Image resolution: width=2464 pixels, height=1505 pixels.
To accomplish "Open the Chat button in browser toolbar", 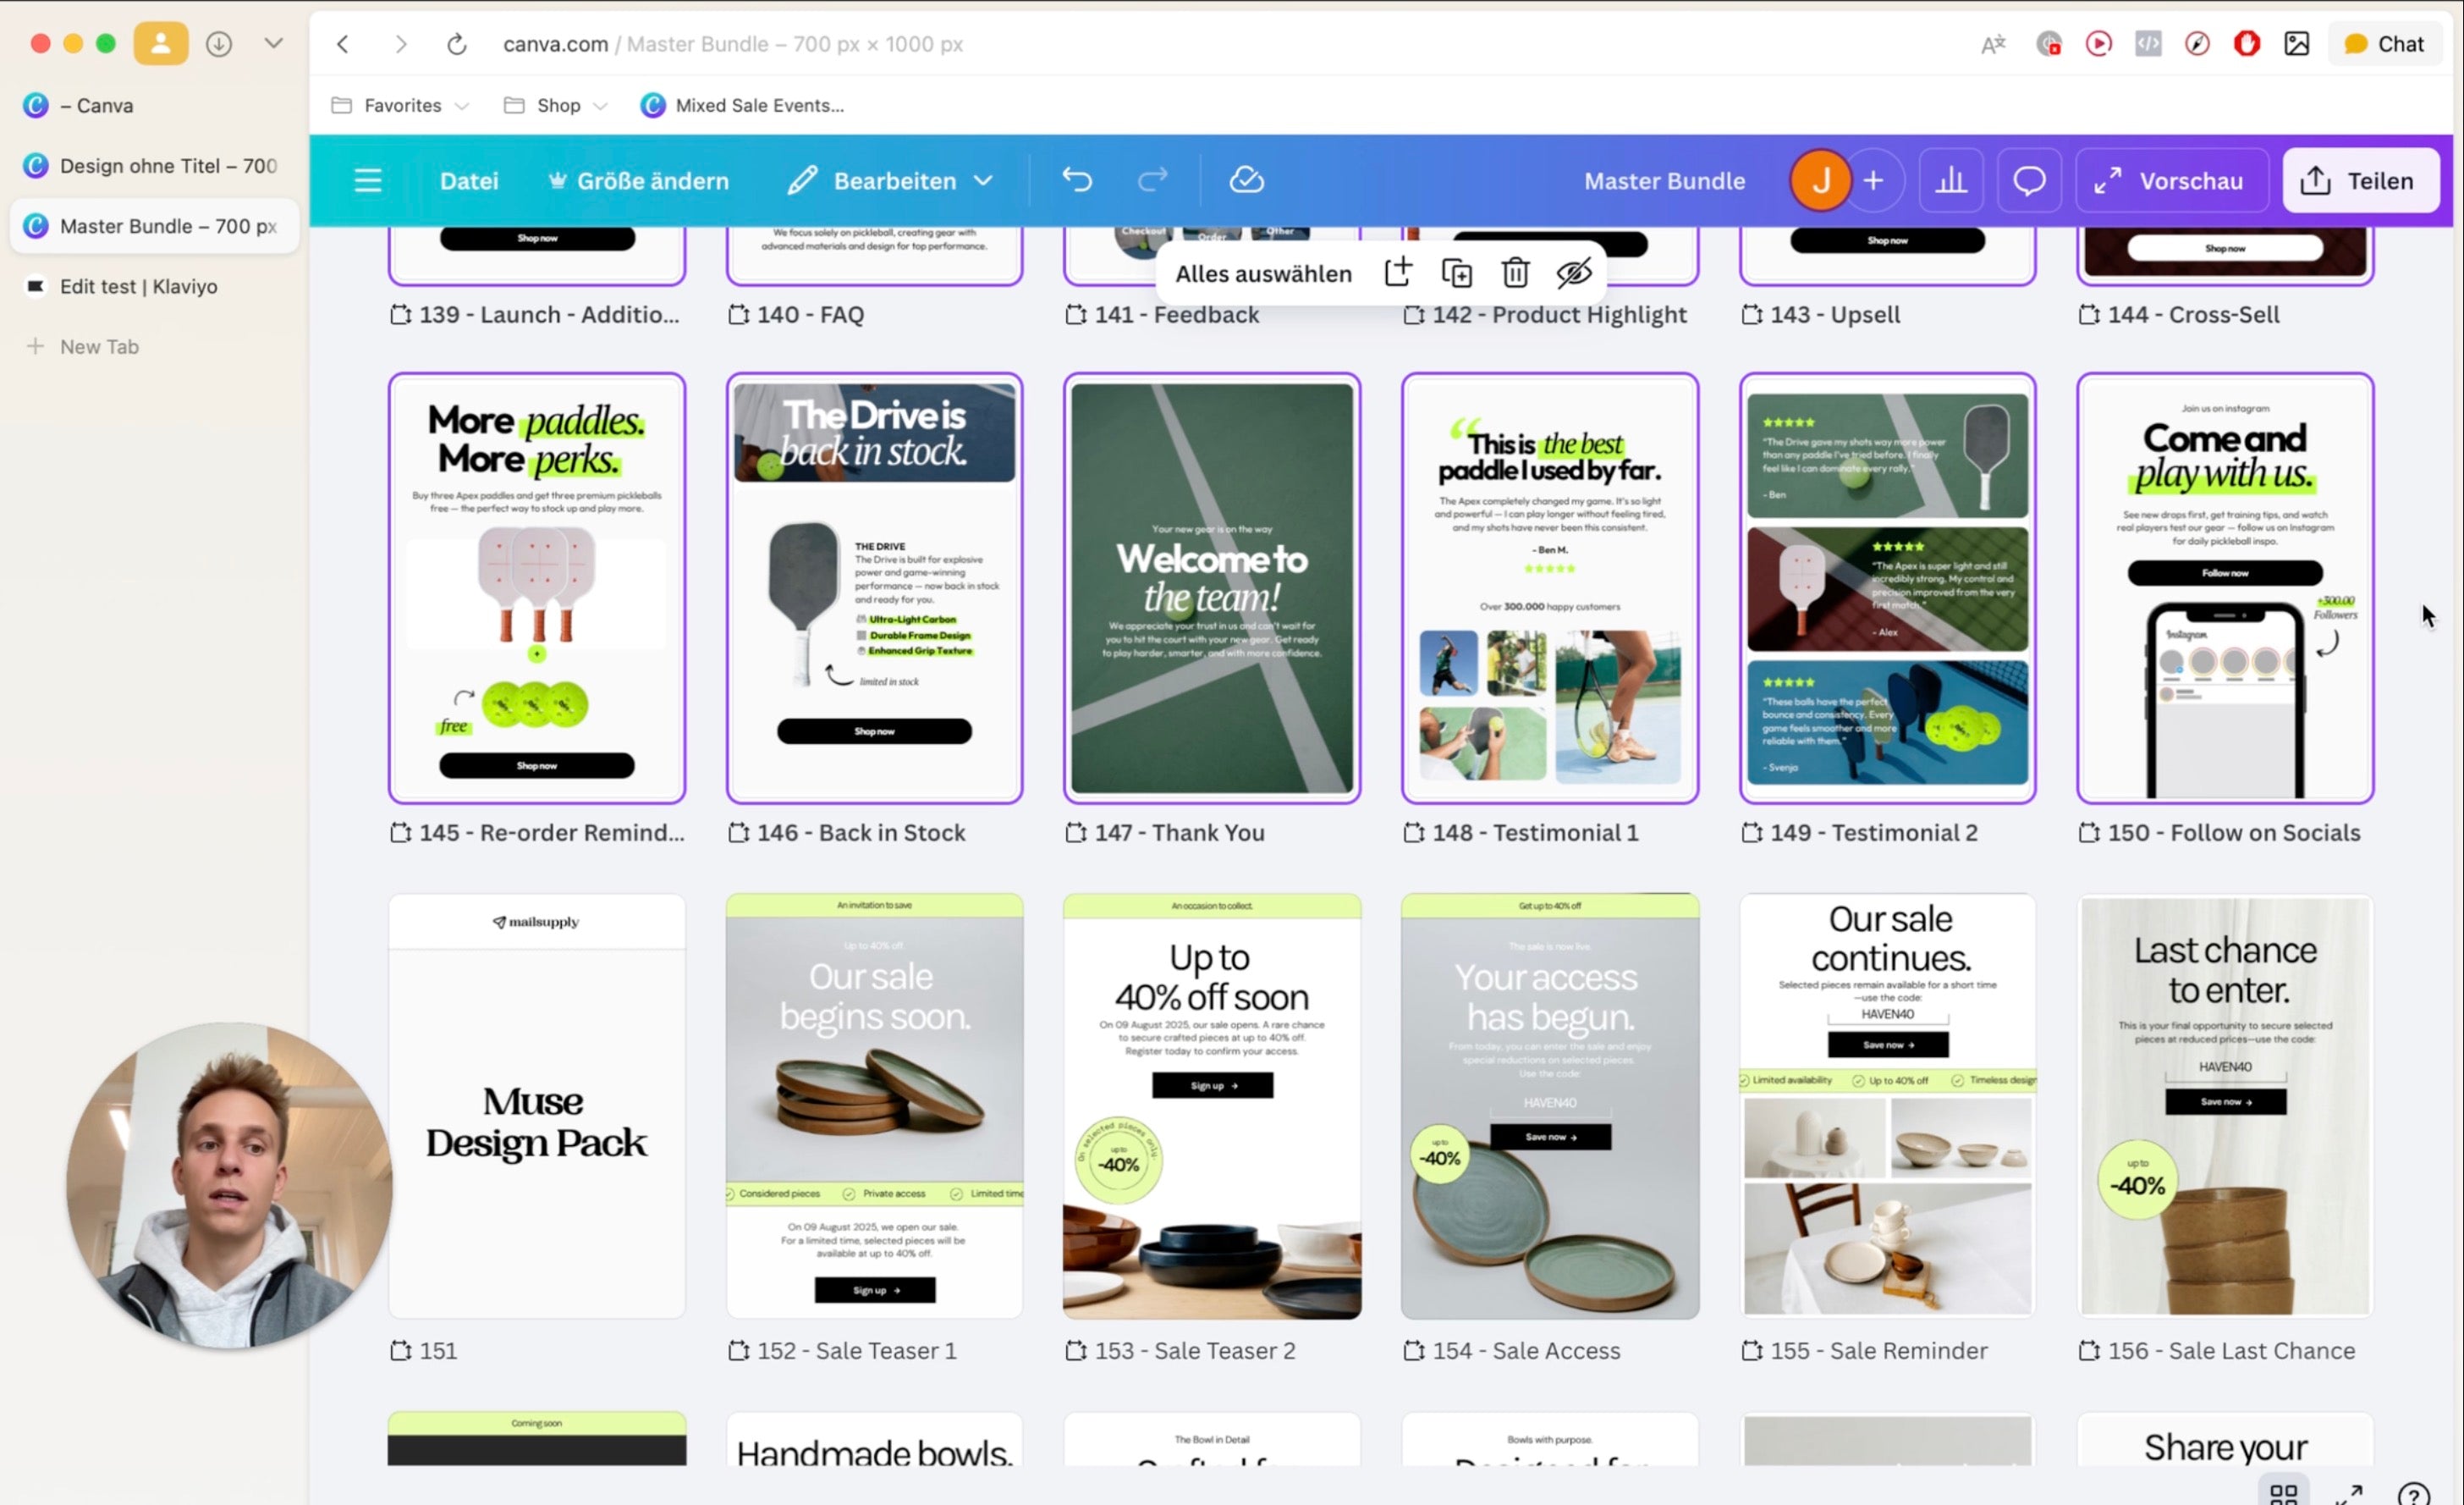I will tap(2385, 44).
